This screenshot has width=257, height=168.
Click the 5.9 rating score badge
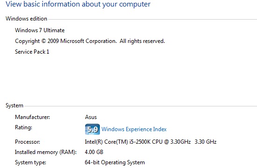point(93,129)
